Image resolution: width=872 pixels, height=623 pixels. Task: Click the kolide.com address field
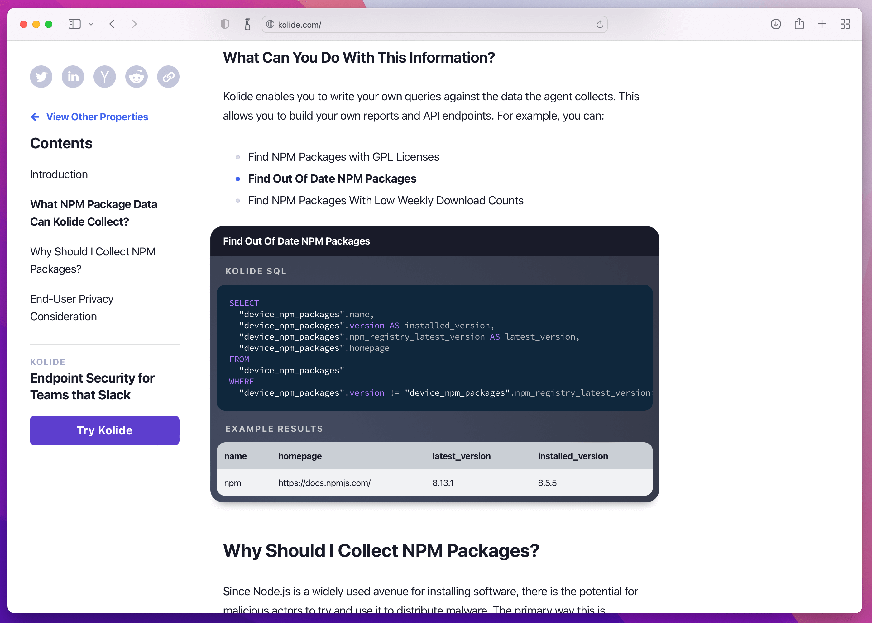coord(434,25)
